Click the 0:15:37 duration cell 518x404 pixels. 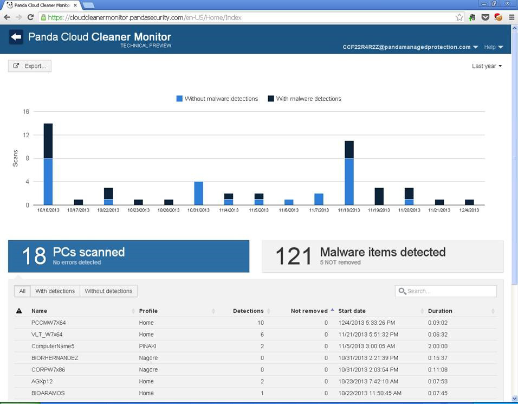(438, 358)
